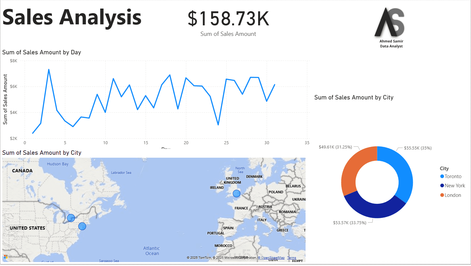The height and width of the screenshot is (266, 471).
Task: Open the OpenStreetMap attribution link
Action: tap(273, 258)
